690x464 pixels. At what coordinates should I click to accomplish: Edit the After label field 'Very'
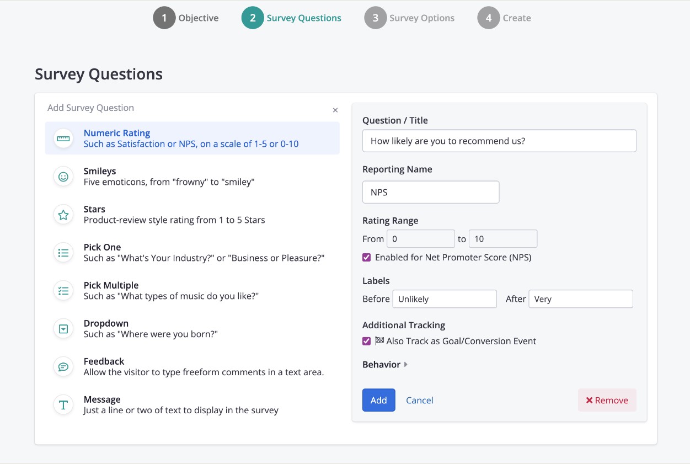tap(581, 299)
